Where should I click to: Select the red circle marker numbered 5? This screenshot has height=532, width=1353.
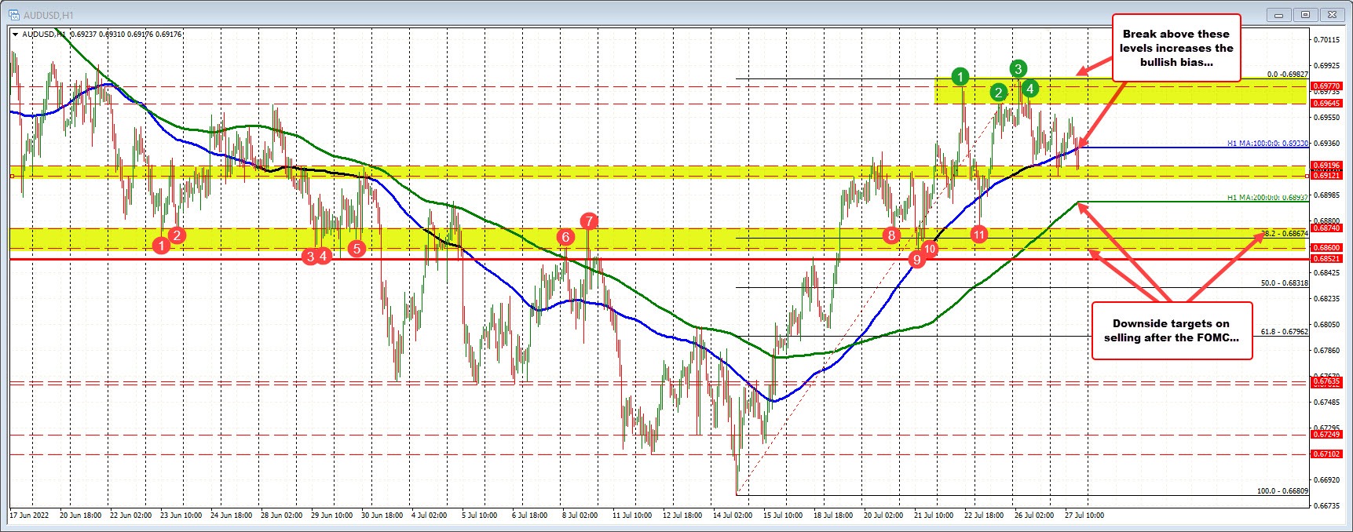click(x=357, y=249)
